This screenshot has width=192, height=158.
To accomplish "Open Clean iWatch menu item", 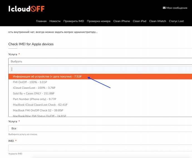I will click(x=157, y=21).
